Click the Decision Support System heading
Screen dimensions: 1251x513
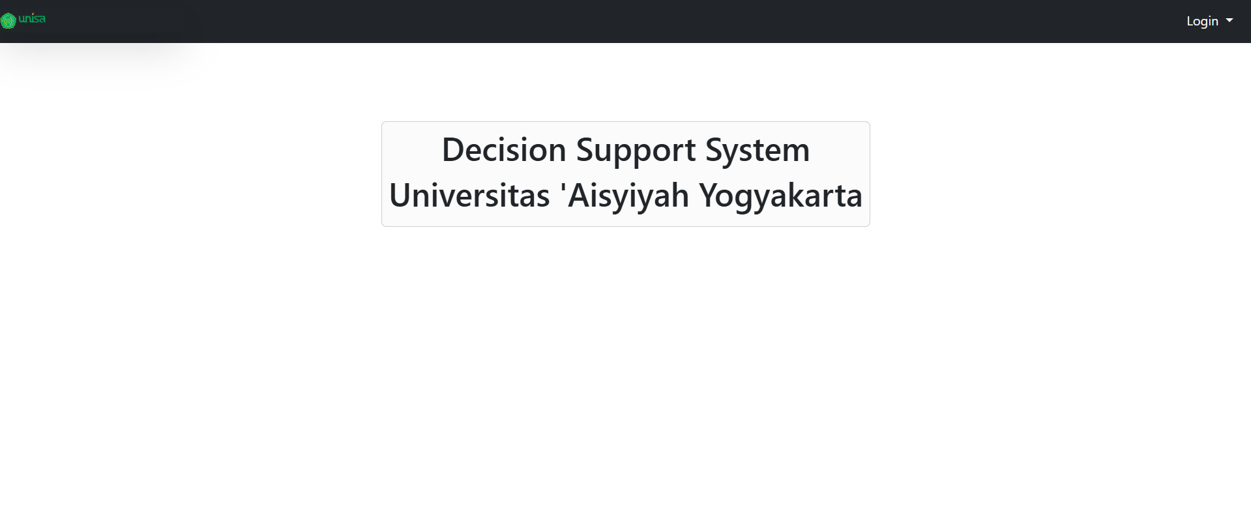[625, 149]
